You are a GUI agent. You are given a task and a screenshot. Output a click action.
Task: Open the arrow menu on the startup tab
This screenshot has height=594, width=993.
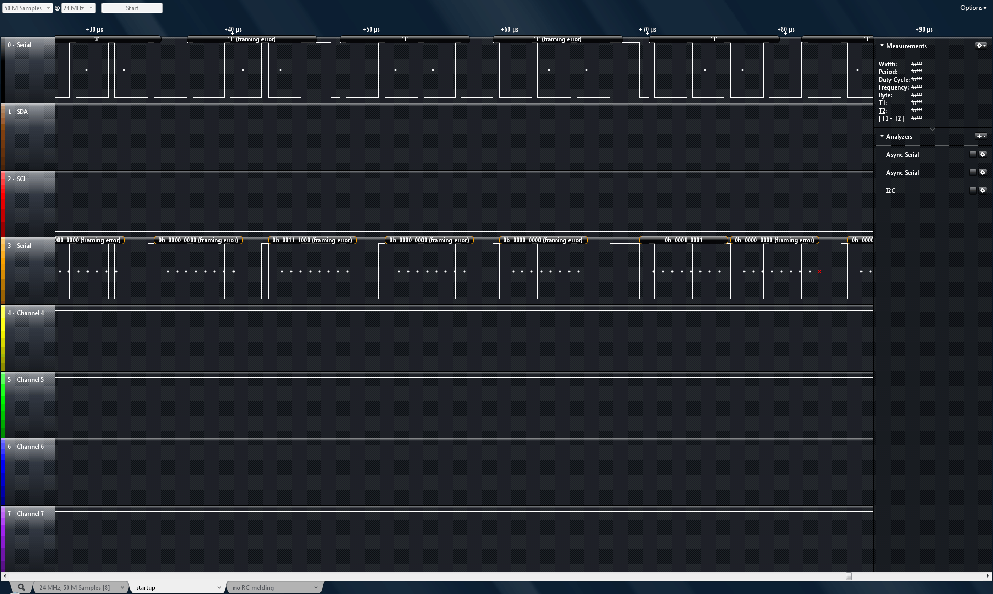219,588
